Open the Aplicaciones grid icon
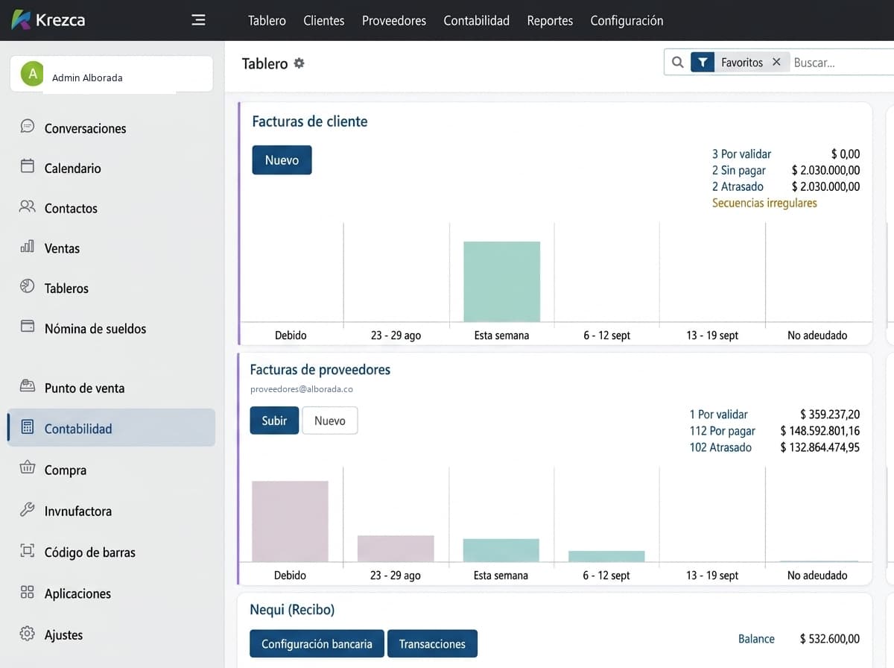This screenshot has height=668, width=894. coord(28,592)
